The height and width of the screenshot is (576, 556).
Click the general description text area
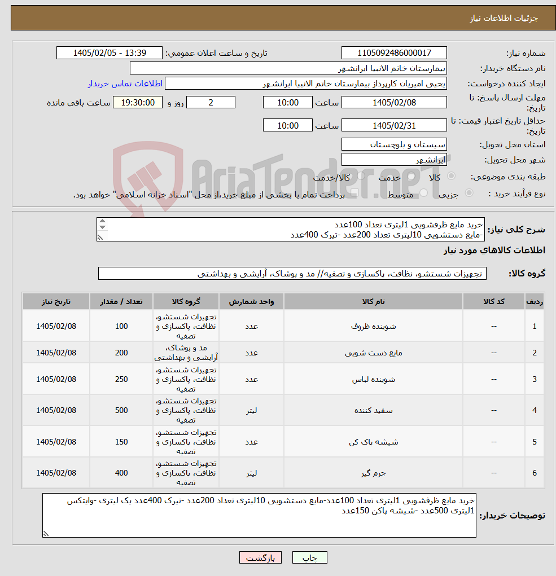click(x=290, y=230)
